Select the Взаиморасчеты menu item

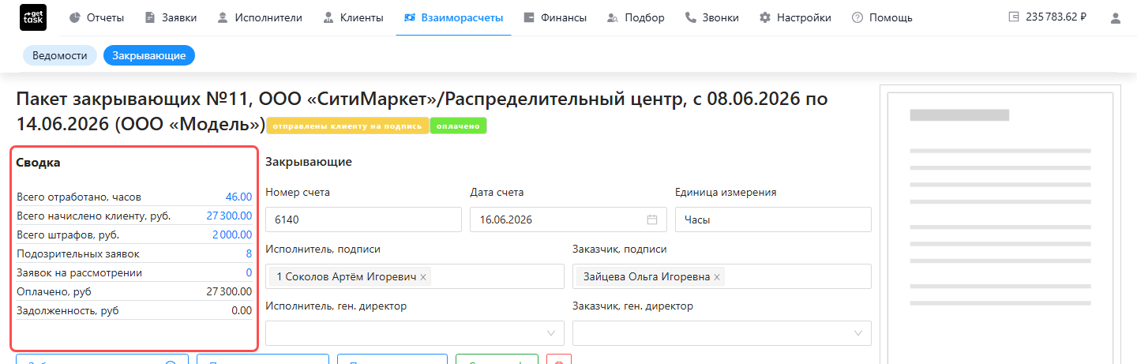pyautogui.click(x=453, y=17)
